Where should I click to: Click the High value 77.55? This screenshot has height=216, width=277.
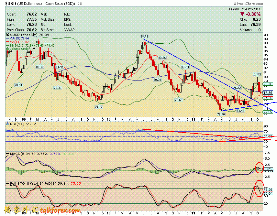click(x=32, y=19)
